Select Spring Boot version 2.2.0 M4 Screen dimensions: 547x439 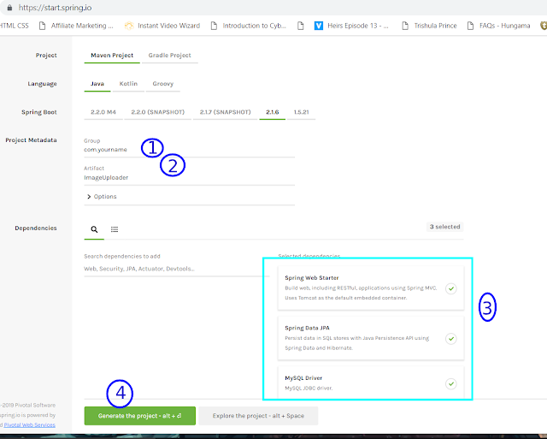(103, 112)
